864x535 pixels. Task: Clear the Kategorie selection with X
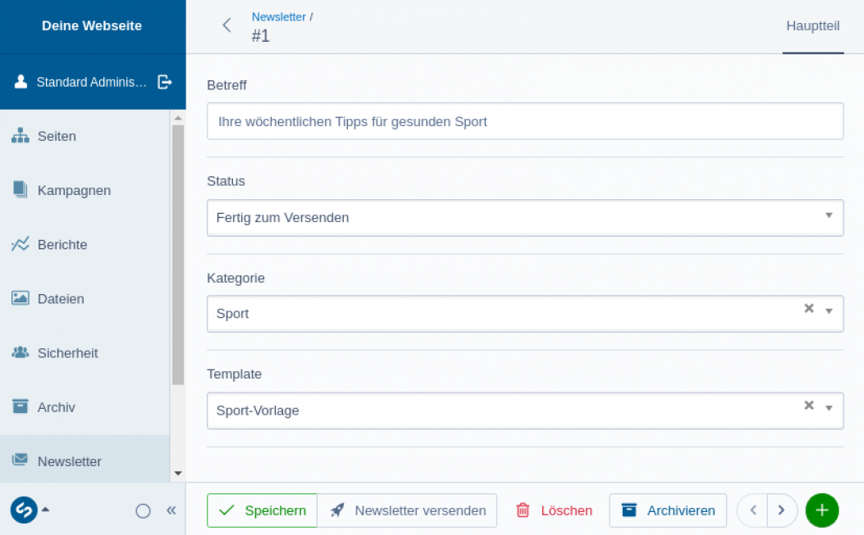[x=809, y=308]
